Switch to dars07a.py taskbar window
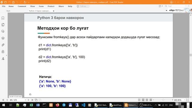This screenshot has width=192, height=108. (116, 105)
